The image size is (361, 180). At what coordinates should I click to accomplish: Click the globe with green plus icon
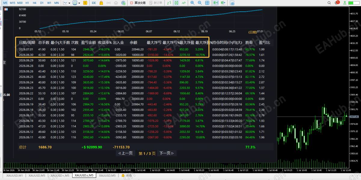tap(123, 3)
